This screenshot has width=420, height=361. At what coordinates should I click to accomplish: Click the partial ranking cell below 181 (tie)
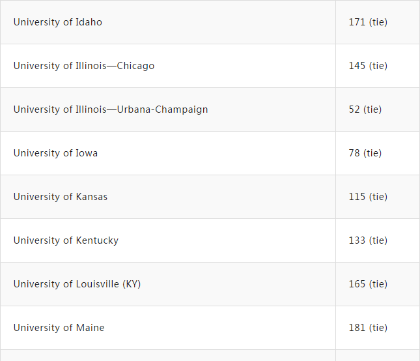pyautogui.click(x=378, y=356)
